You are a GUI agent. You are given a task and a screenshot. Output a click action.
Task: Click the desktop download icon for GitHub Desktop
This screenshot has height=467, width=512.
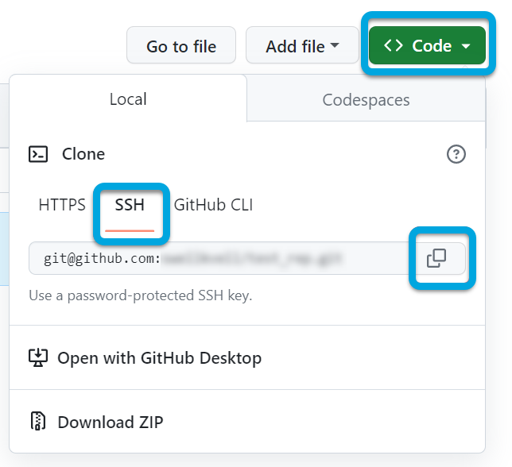click(38, 358)
